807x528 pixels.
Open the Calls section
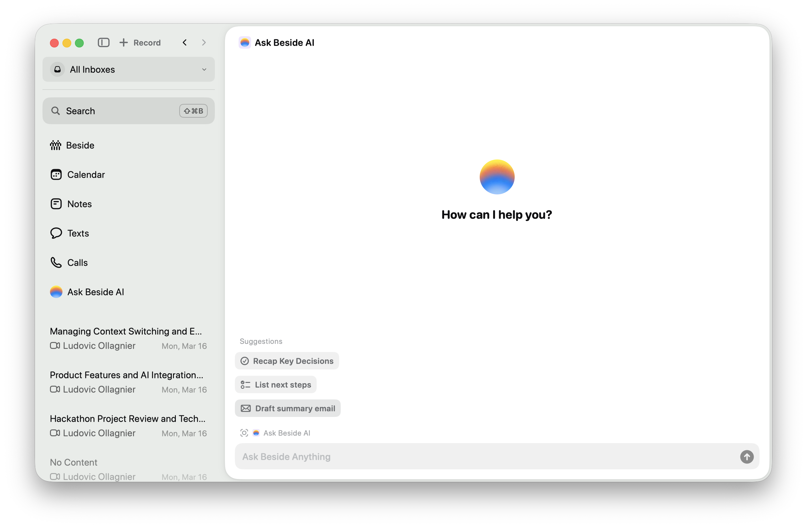point(128,263)
